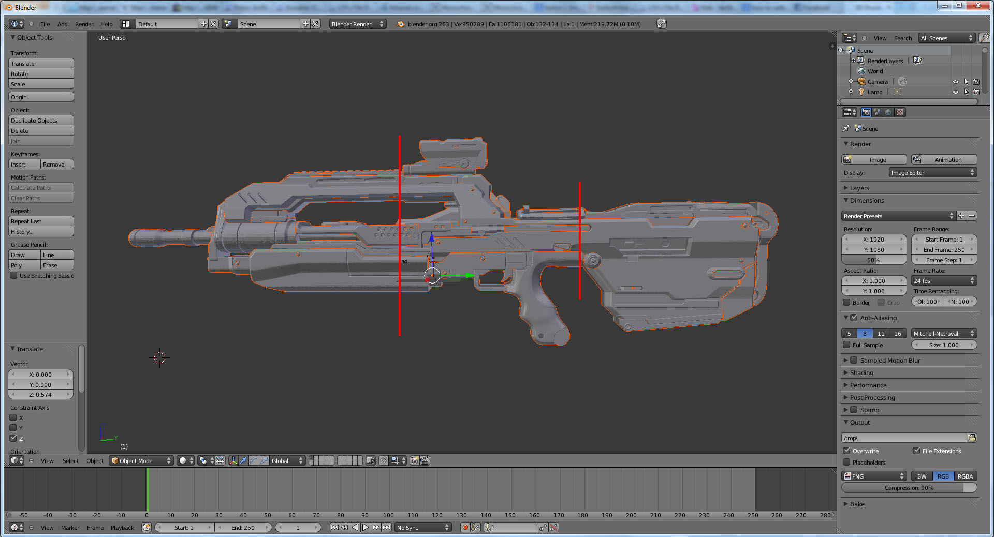Click the OpenGL render animation clapper icon

[x=425, y=460]
